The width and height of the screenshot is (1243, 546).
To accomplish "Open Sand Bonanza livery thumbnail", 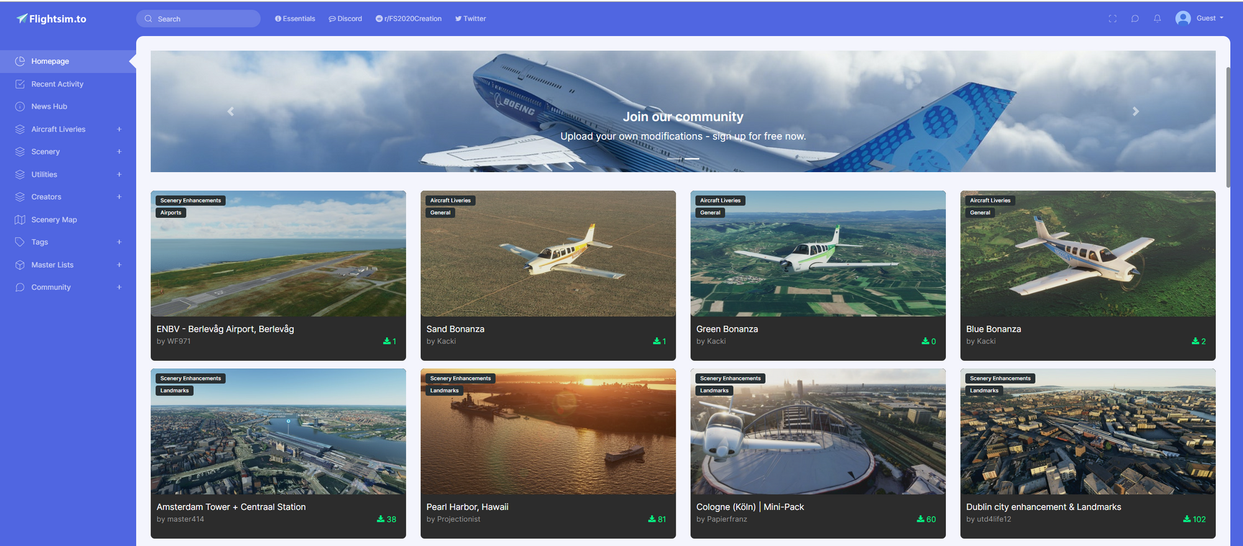I will pyautogui.click(x=548, y=253).
